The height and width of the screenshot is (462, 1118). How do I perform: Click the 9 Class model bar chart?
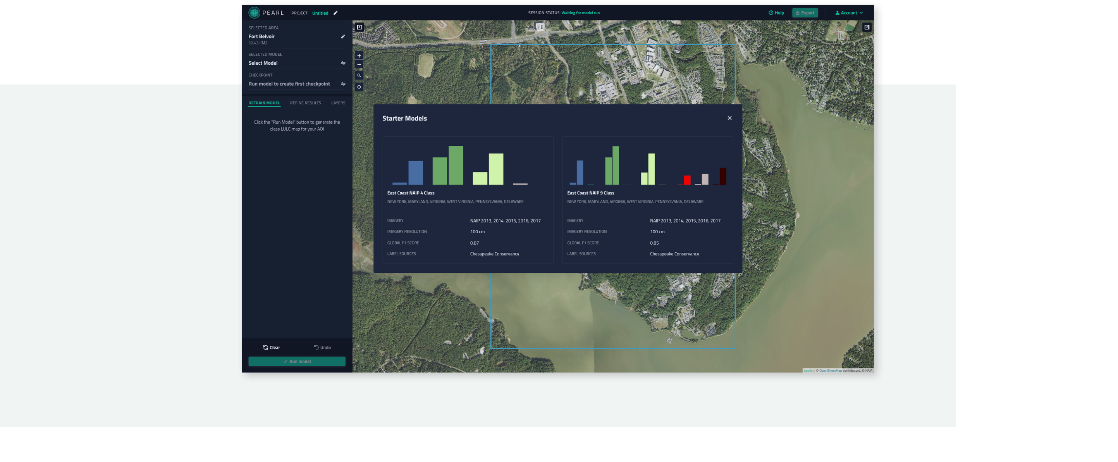(x=648, y=165)
